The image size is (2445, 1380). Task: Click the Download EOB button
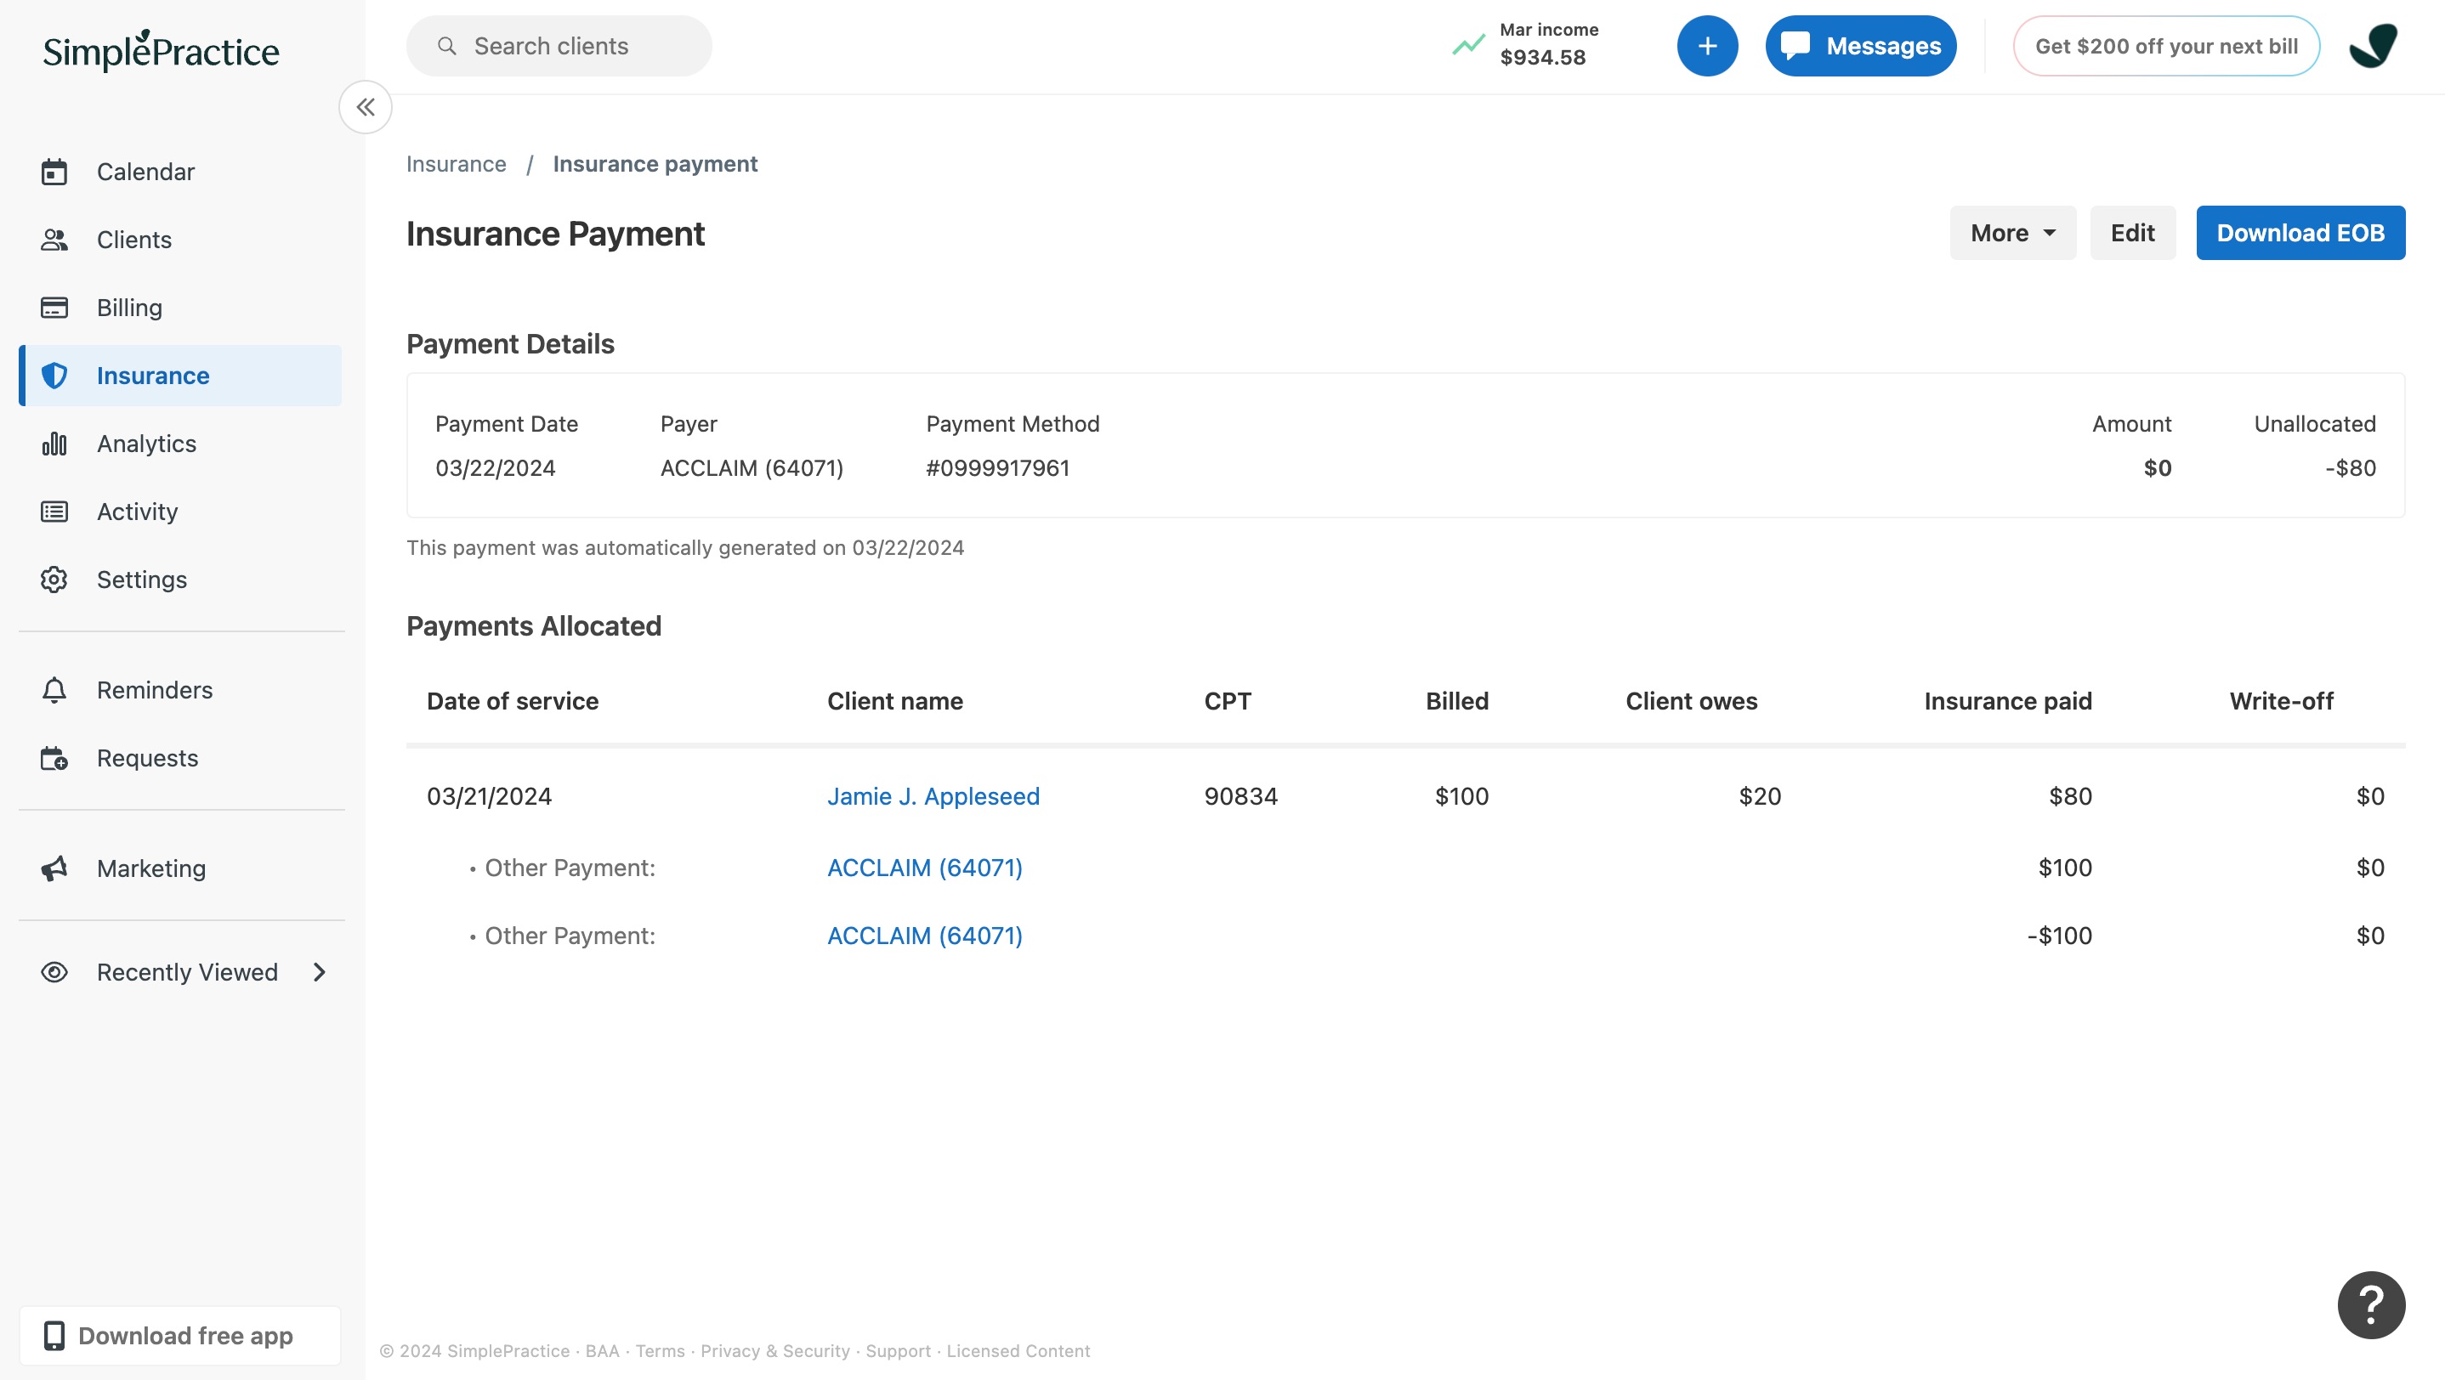tap(2300, 232)
